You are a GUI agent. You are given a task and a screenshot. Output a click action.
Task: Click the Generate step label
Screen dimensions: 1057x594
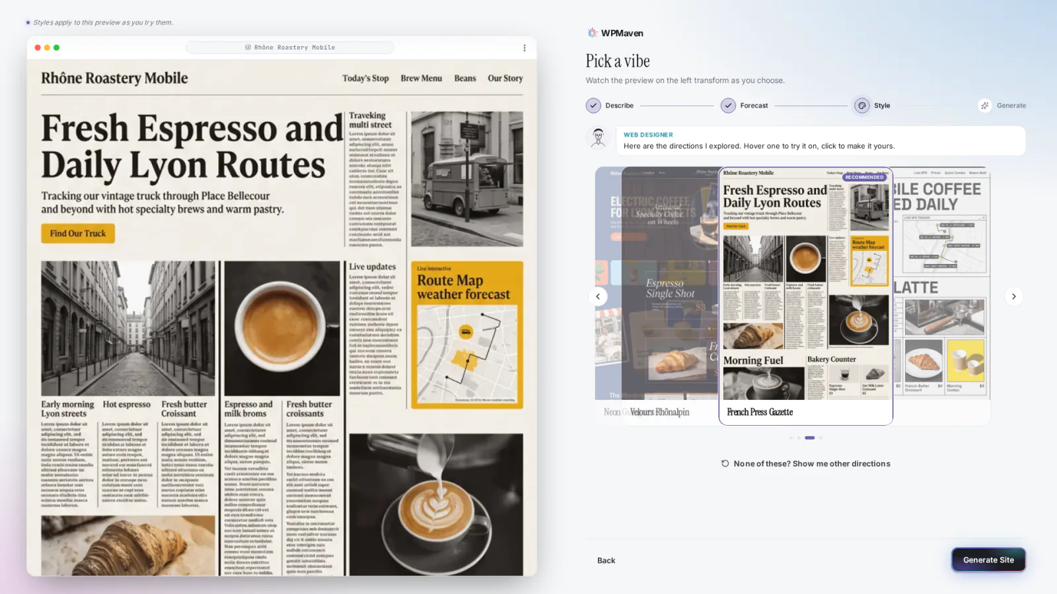[1011, 106]
